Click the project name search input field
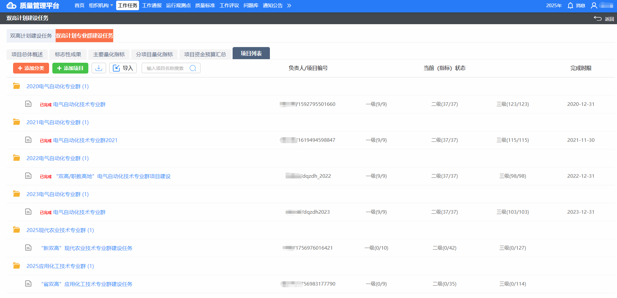Viewport: 617px width, 298px height. [x=166, y=68]
